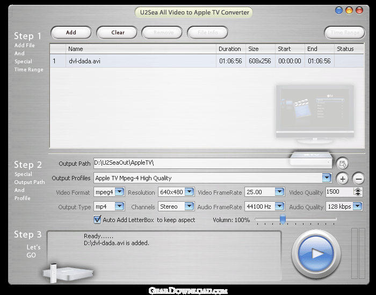The height and width of the screenshot is (295, 376).
Task: Click the Clear list button
Action: [x=117, y=33]
